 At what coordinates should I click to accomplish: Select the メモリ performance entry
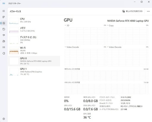(x=34, y=30)
